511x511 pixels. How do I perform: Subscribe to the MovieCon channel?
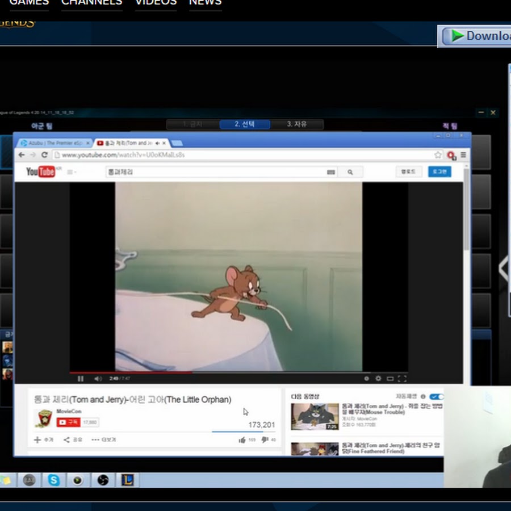pos(69,422)
